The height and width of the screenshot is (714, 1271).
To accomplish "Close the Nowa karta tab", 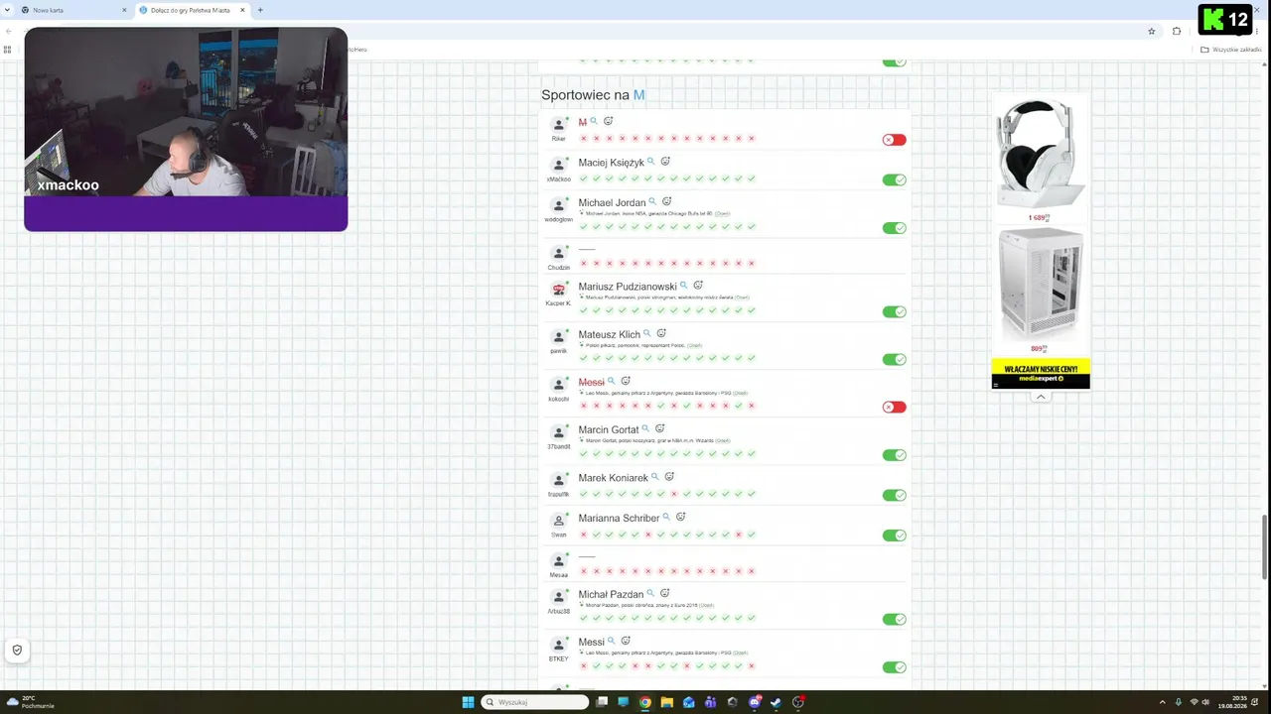I will pos(124,10).
